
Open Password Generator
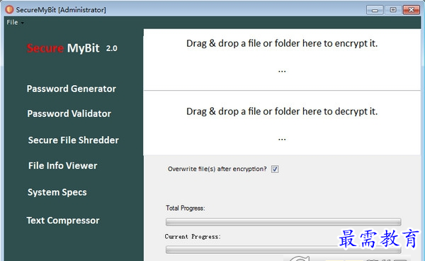(x=72, y=89)
